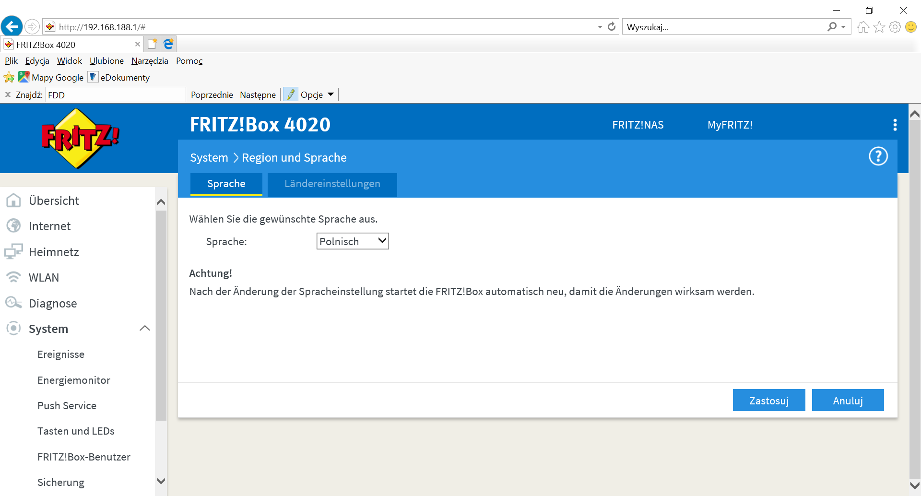Click the page scrollbar up arrow
Viewport: 921px width, 496px height.
(x=915, y=114)
